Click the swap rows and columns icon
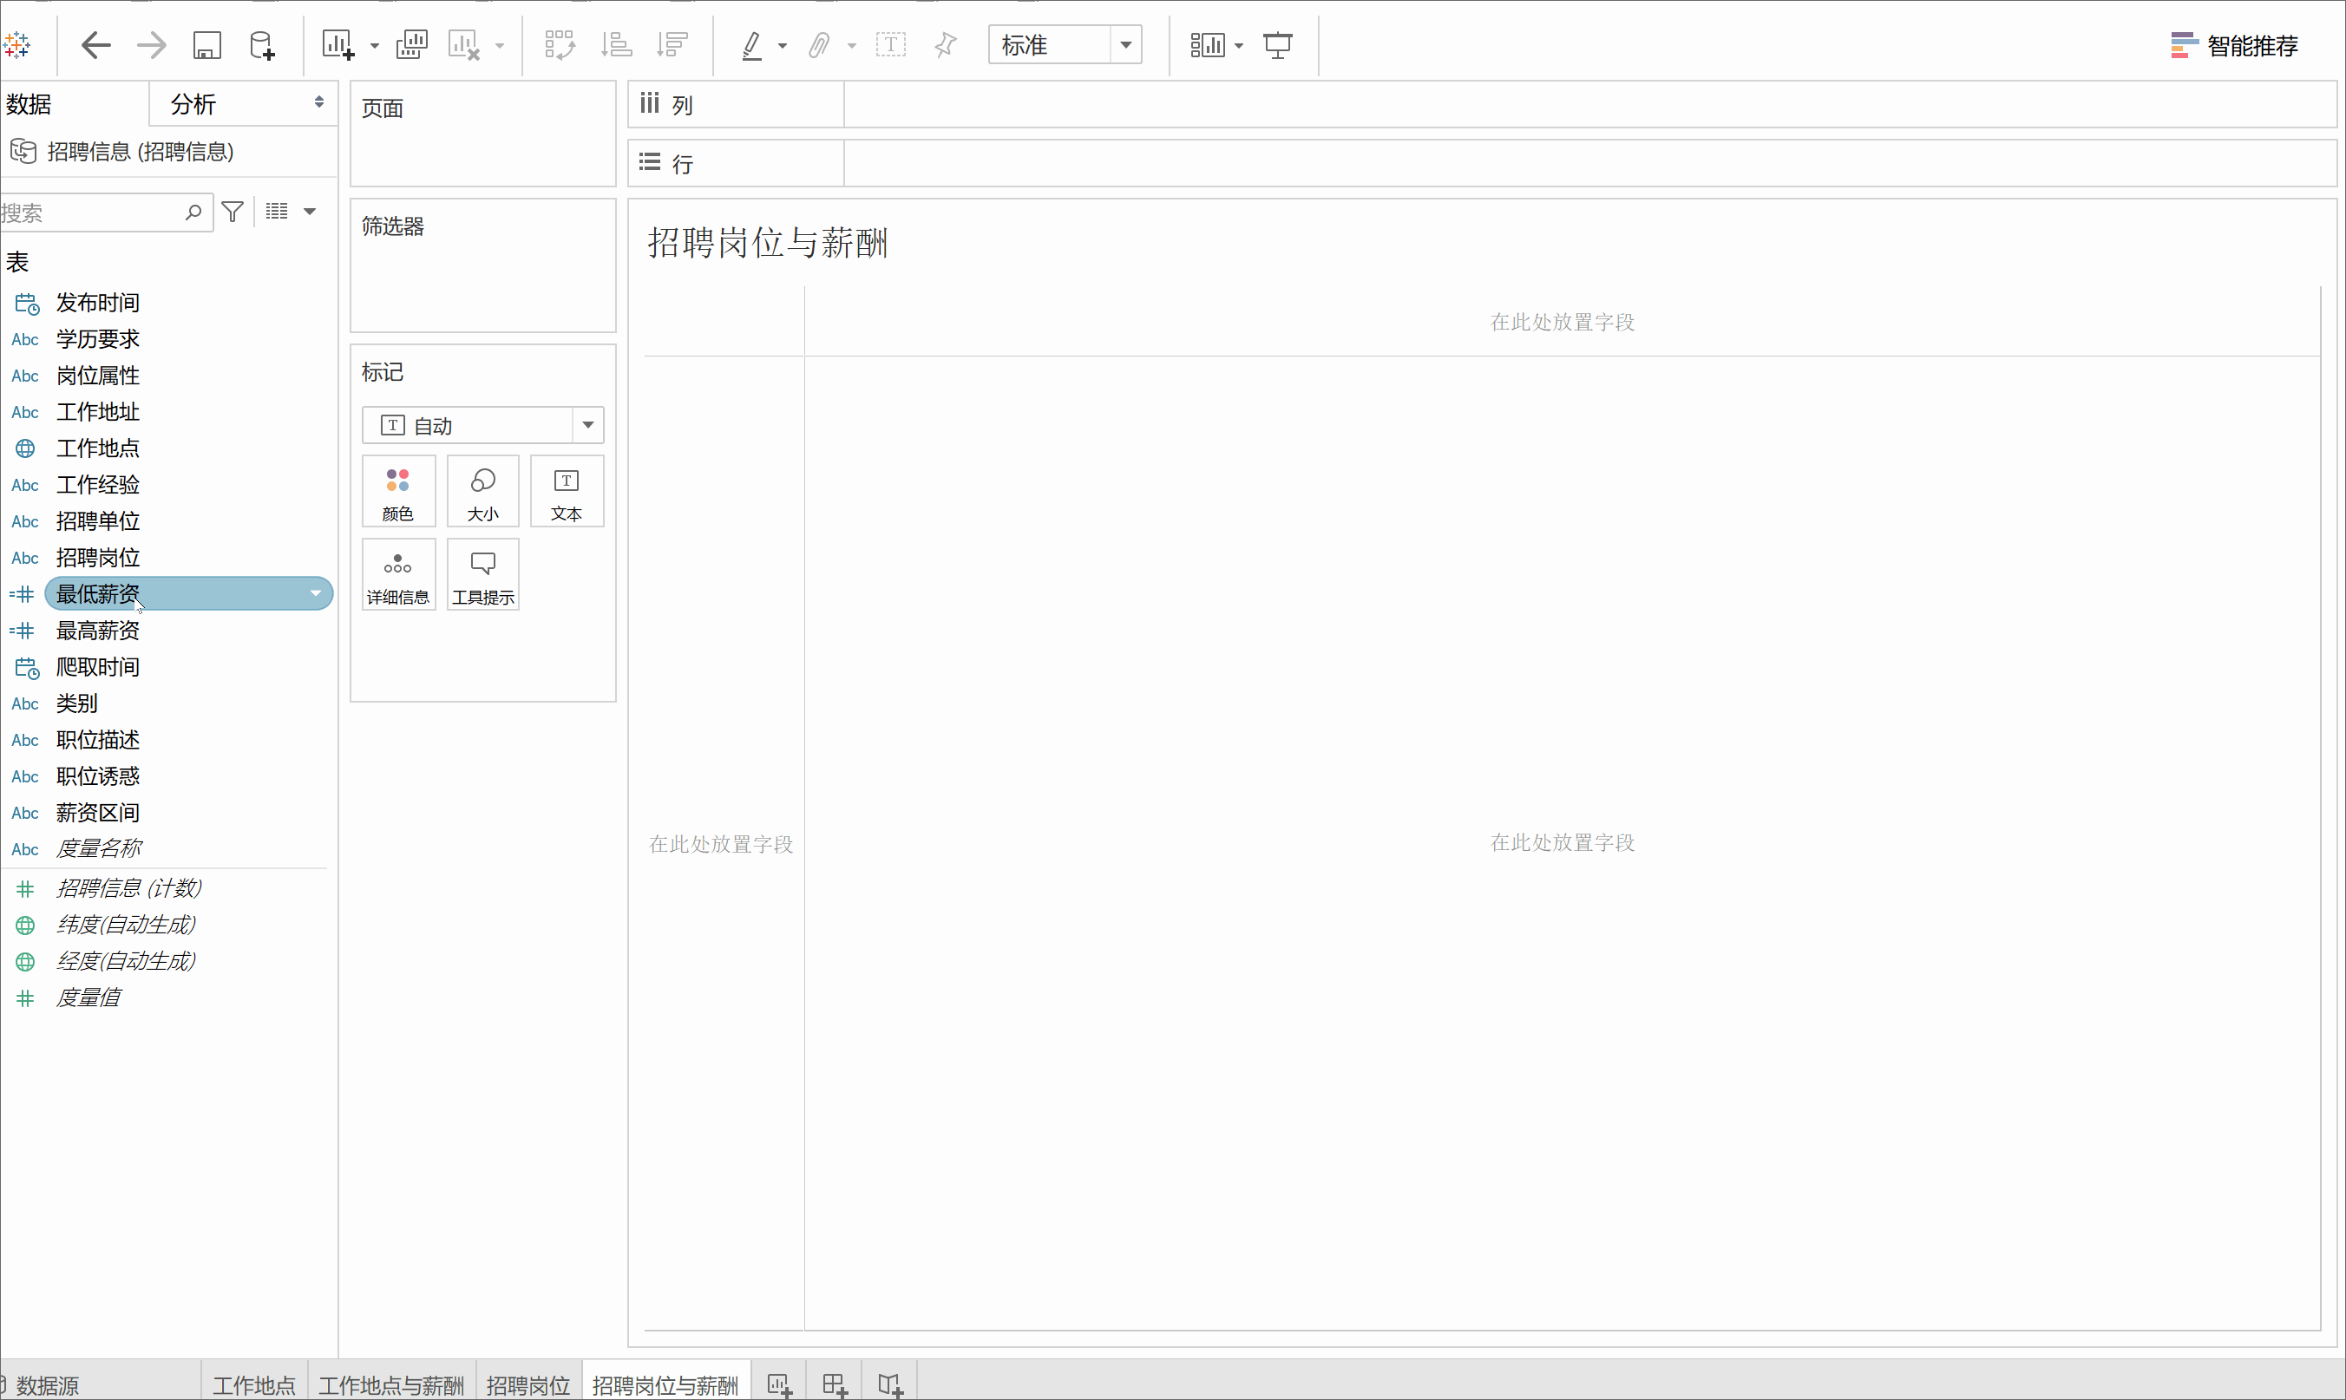The image size is (2346, 1400). click(560, 45)
